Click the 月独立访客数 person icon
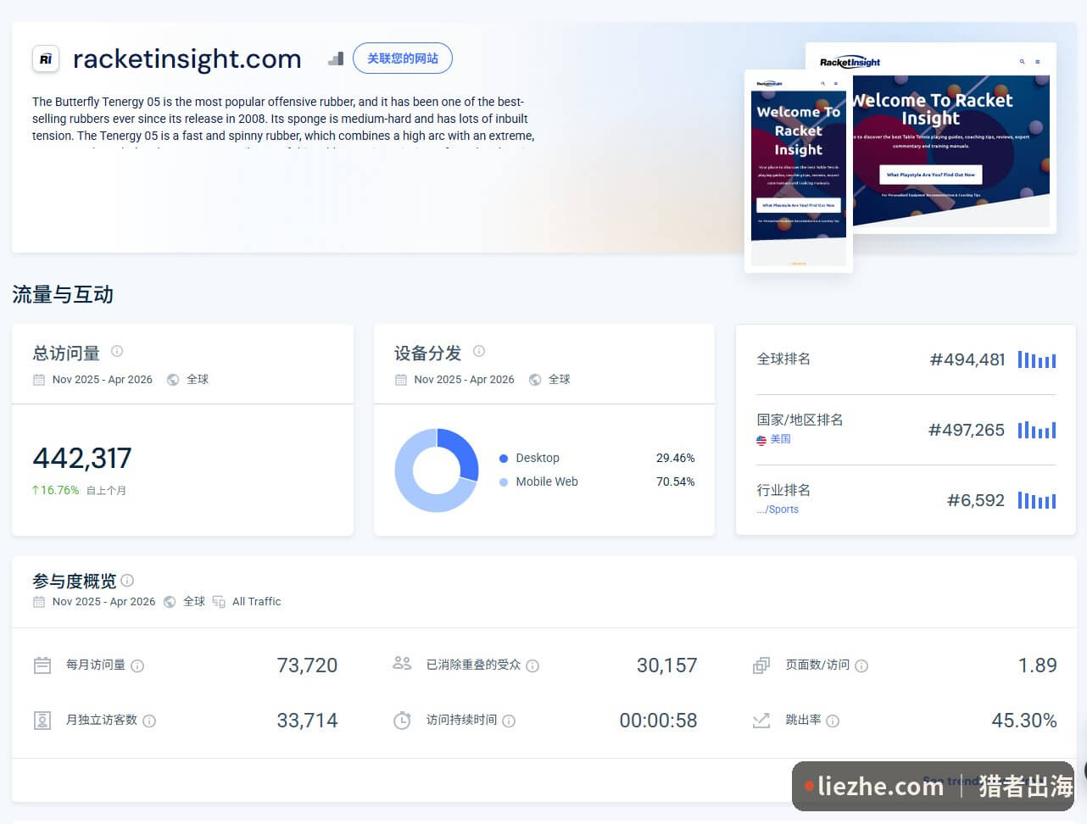The width and height of the screenshot is (1087, 824). [x=42, y=721]
